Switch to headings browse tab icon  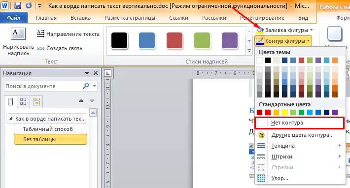pyautogui.click(x=10, y=101)
